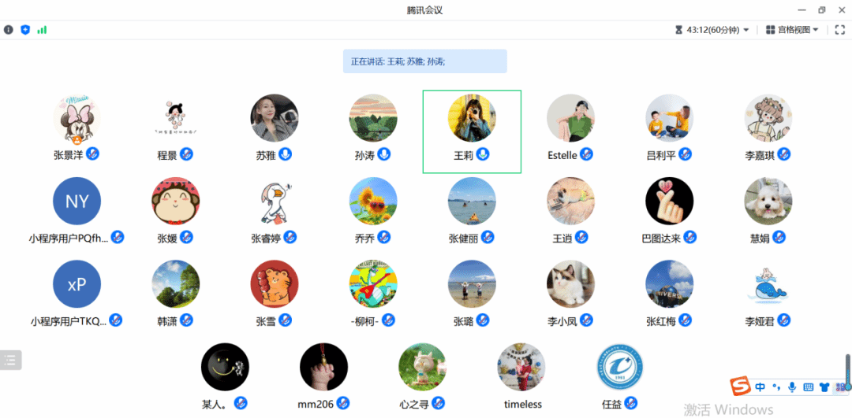Viewport: 852px width, 418px height.
Task: Toggle 孙涛's microphone icon
Action: coord(383,154)
